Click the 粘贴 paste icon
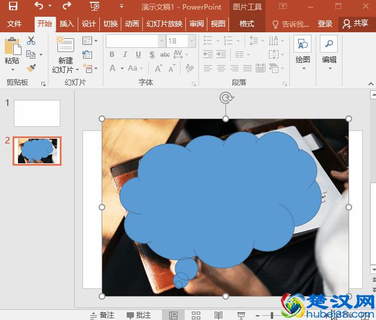376x320 pixels. click(13, 46)
